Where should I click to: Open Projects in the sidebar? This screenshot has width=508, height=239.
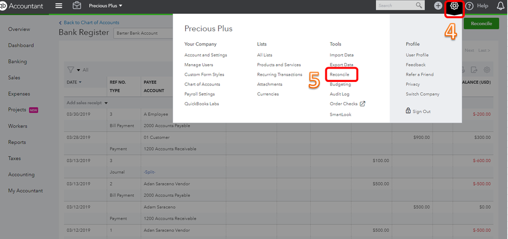[17, 110]
